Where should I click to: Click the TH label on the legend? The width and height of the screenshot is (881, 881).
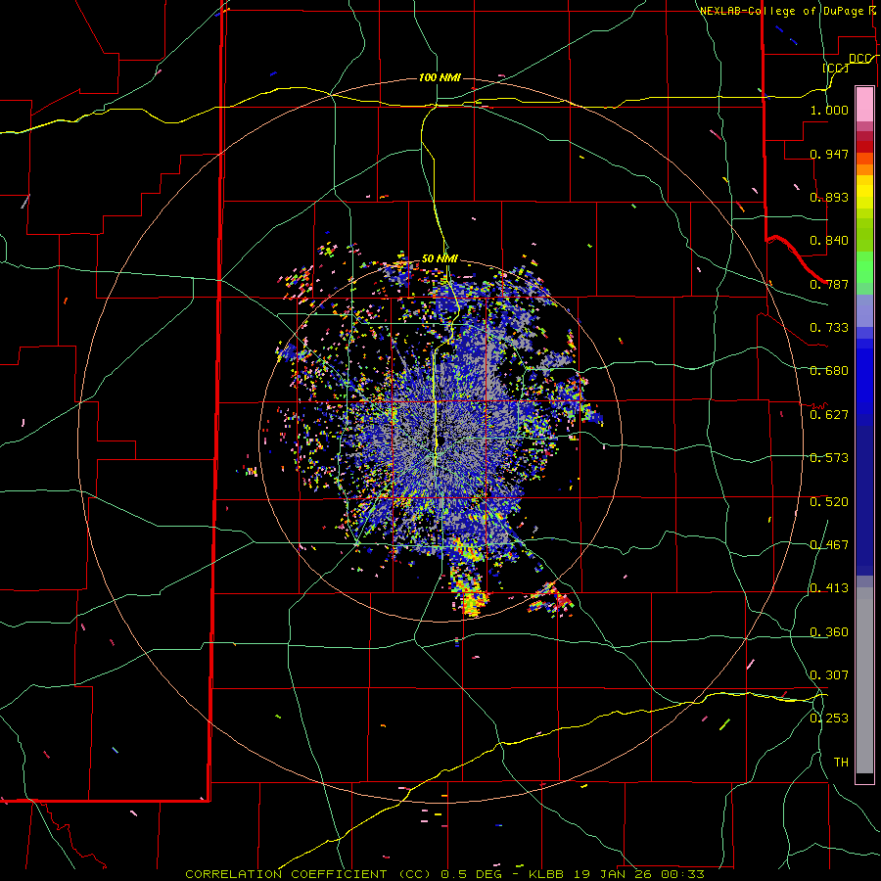(841, 763)
